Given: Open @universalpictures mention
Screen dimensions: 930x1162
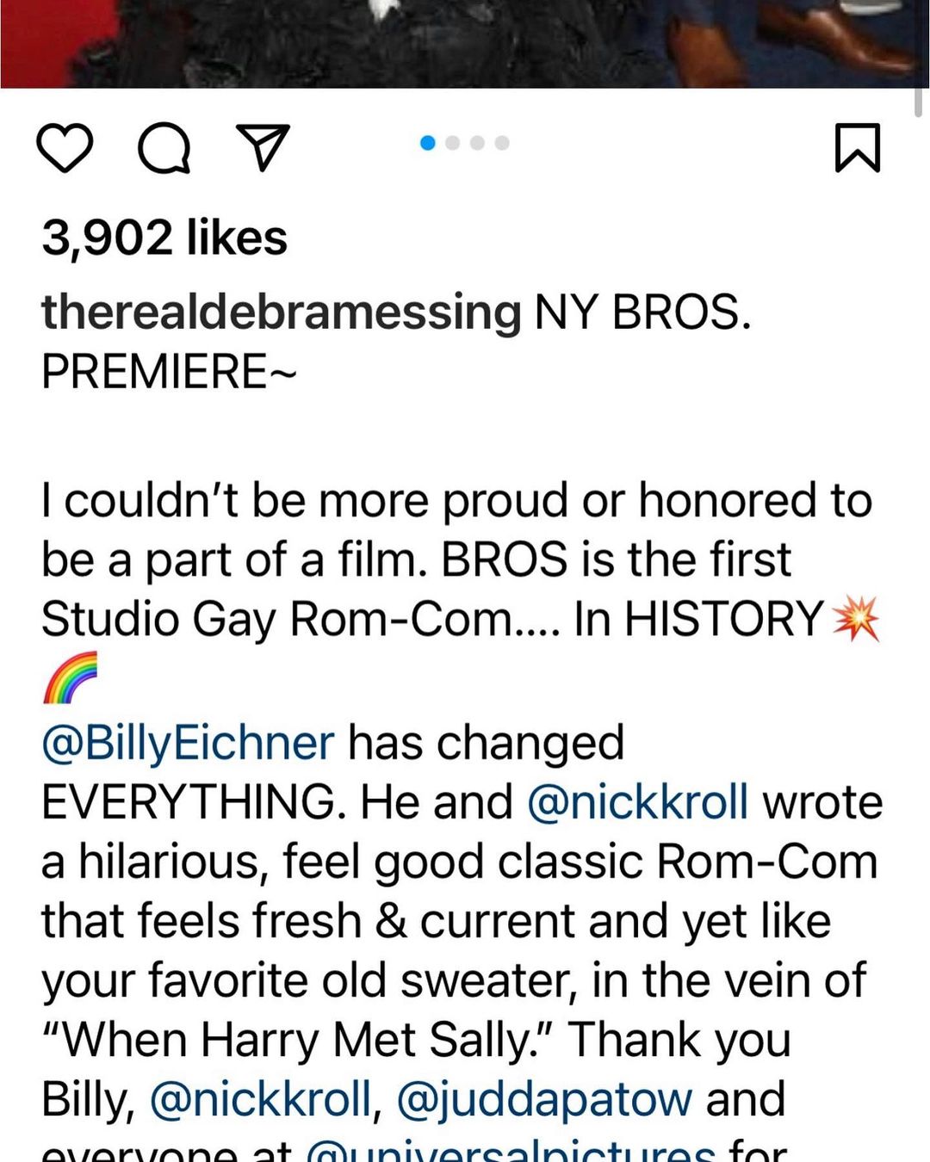Looking at the screenshot, I should click(511, 1152).
